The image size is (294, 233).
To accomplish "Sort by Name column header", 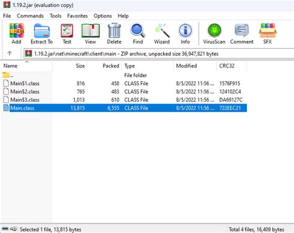I will 27,66.
